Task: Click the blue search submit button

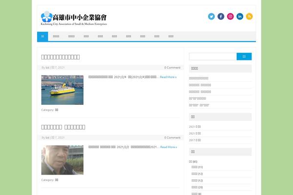Action: click(x=244, y=57)
